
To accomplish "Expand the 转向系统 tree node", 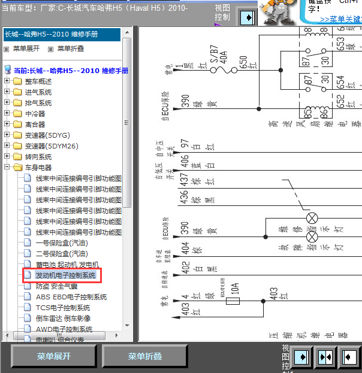I will click(x=7, y=156).
